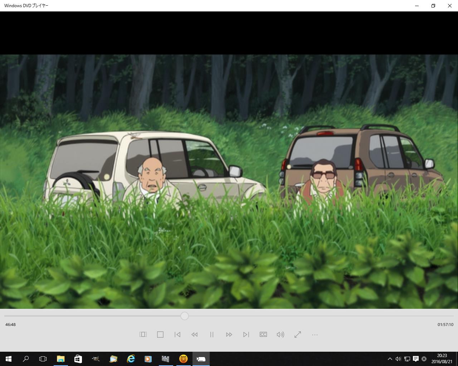Show hidden system tray icons
The width and height of the screenshot is (458, 366).
pos(390,359)
